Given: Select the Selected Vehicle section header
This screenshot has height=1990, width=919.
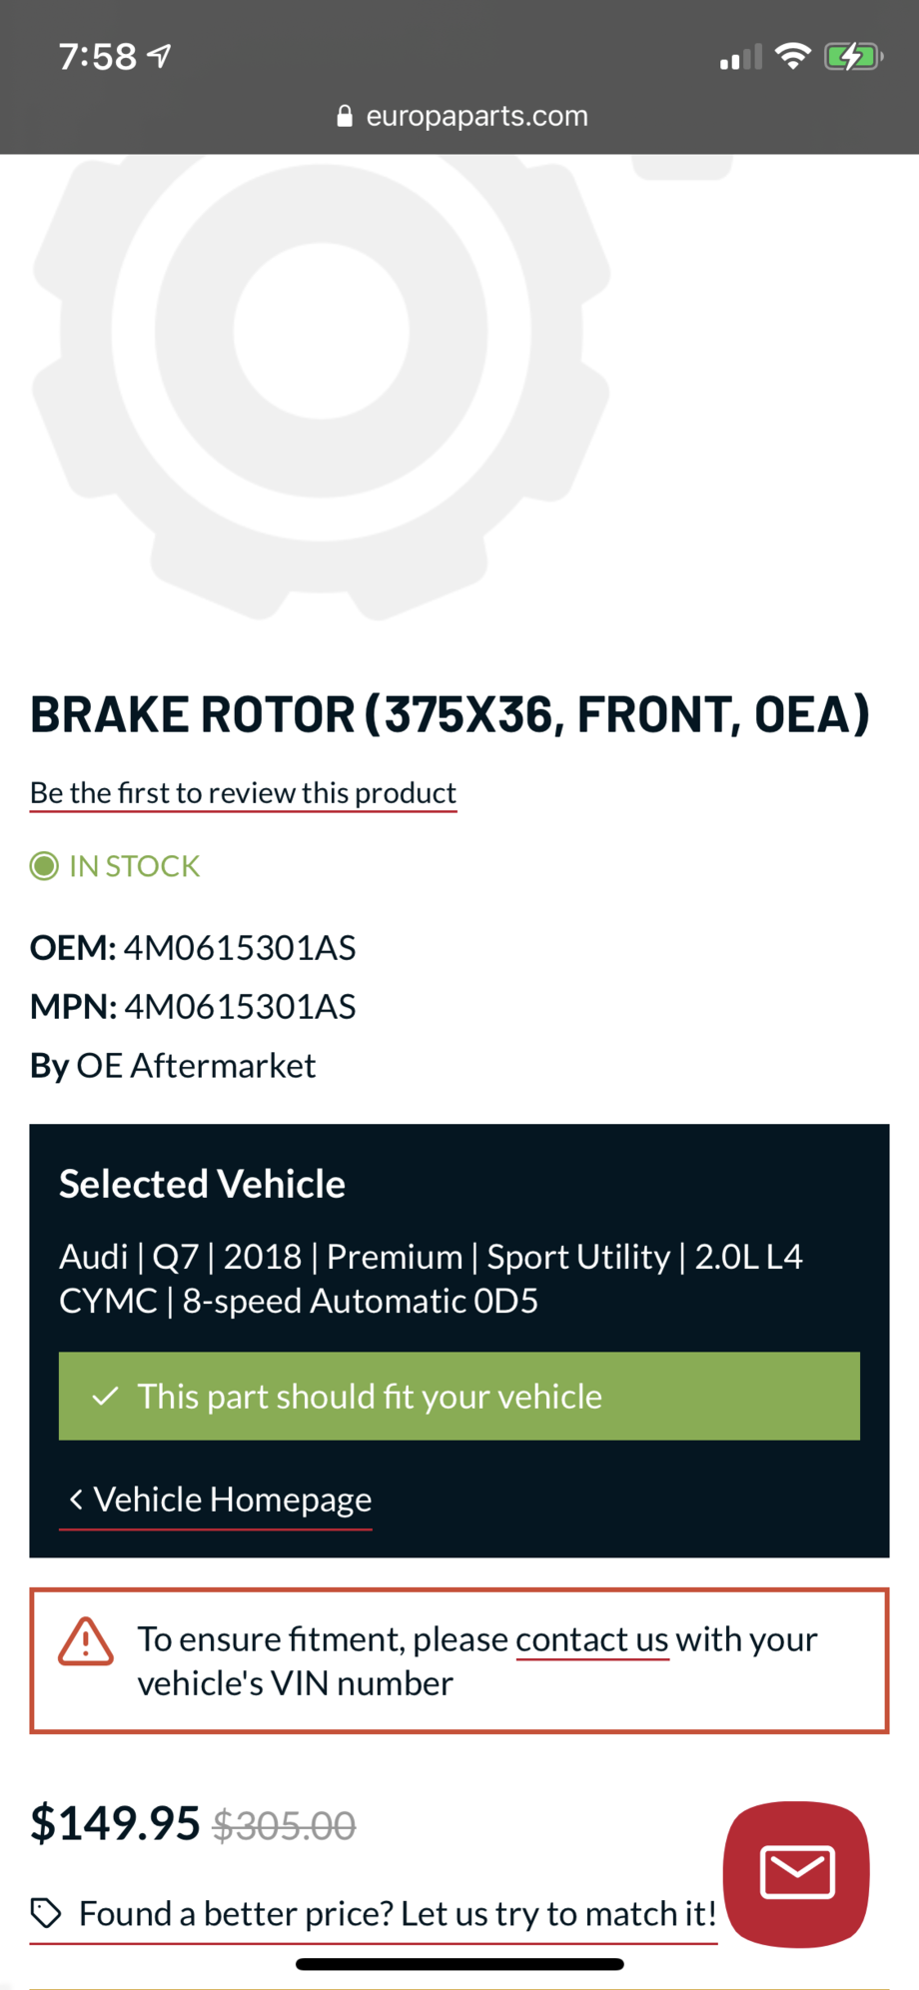Looking at the screenshot, I should coord(202,1183).
